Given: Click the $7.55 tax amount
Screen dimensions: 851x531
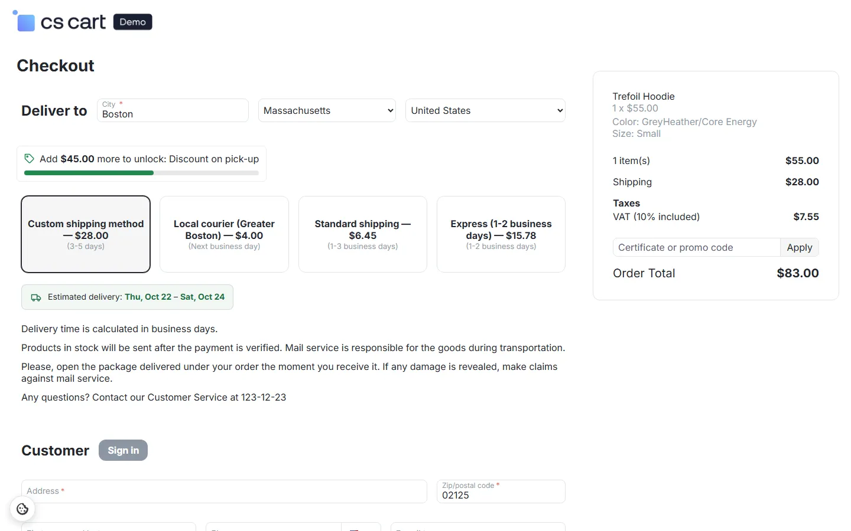Looking at the screenshot, I should (x=806, y=217).
